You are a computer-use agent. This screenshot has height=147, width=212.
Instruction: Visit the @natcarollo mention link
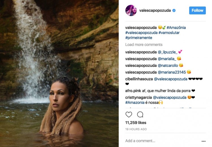click(168, 65)
